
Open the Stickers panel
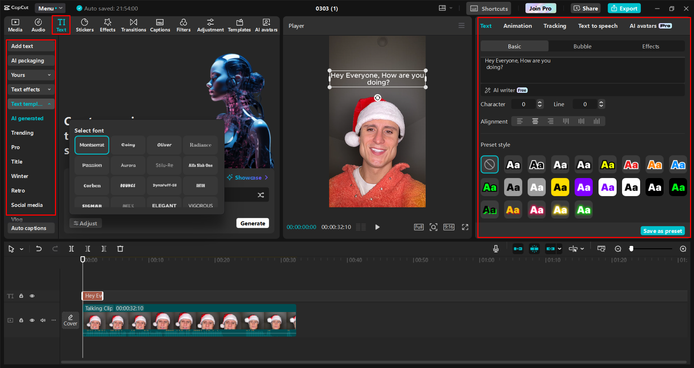[x=85, y=25]
